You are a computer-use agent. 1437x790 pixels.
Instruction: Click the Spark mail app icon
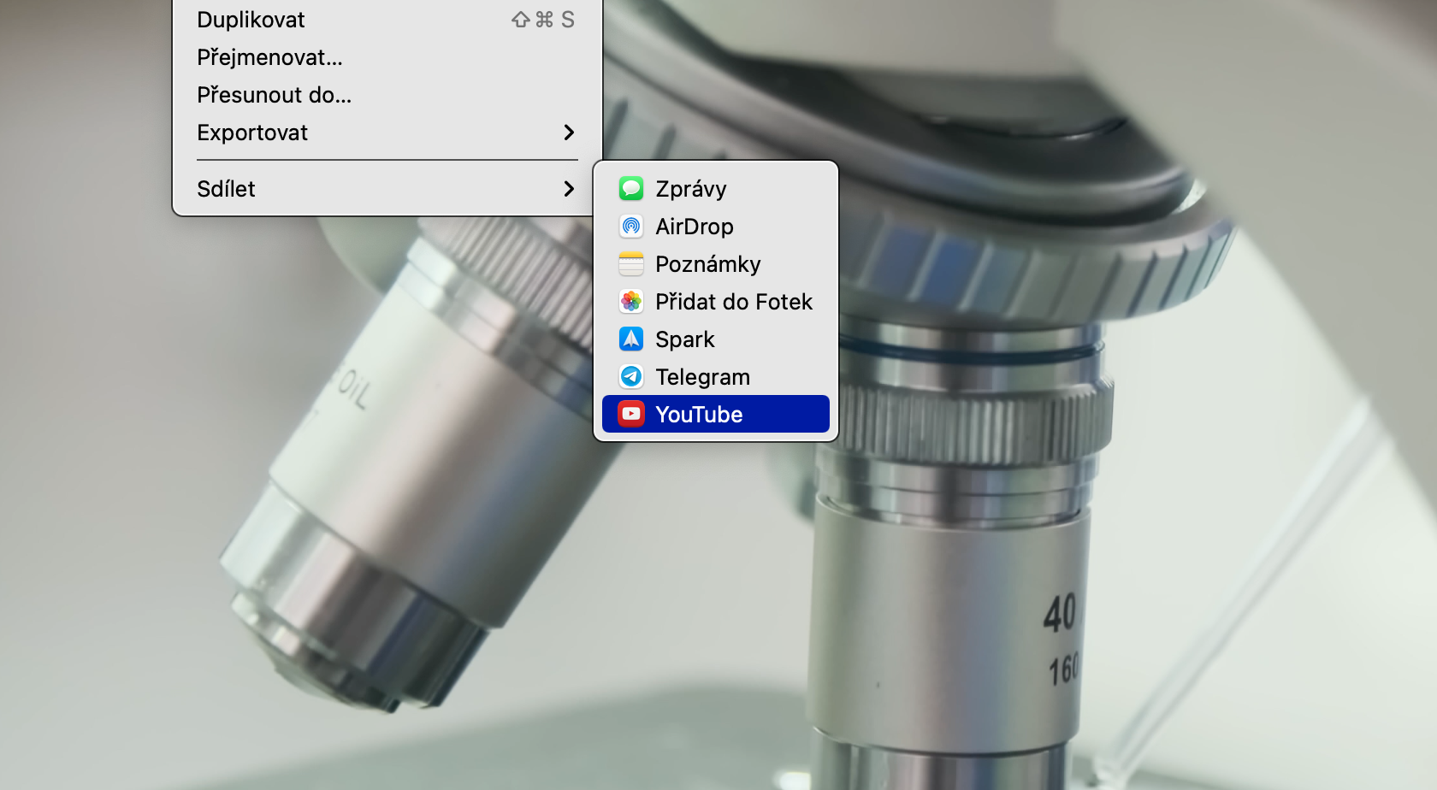coord(631,339)
